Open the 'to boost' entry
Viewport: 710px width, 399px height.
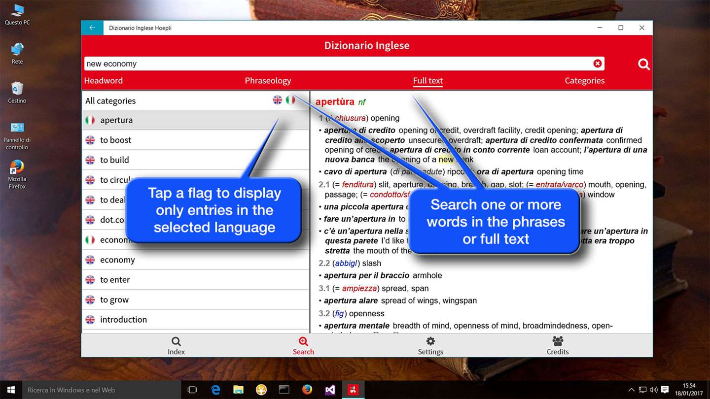195,140
